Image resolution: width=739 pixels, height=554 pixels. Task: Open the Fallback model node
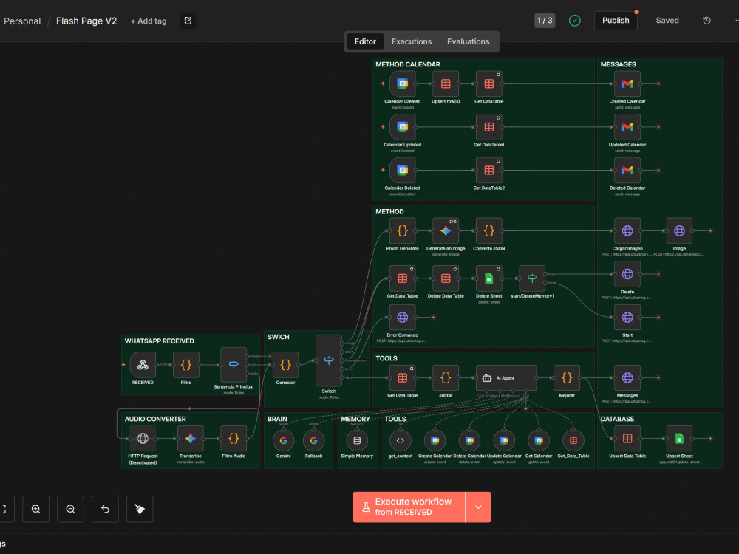click(313, 441)
